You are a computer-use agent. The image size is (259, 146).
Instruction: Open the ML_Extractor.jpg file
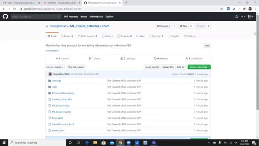pyautogui.click(x=61, y=105)
